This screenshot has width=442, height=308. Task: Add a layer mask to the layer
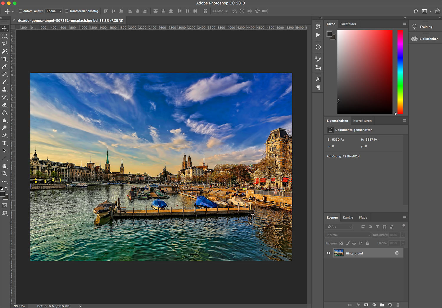366,305
